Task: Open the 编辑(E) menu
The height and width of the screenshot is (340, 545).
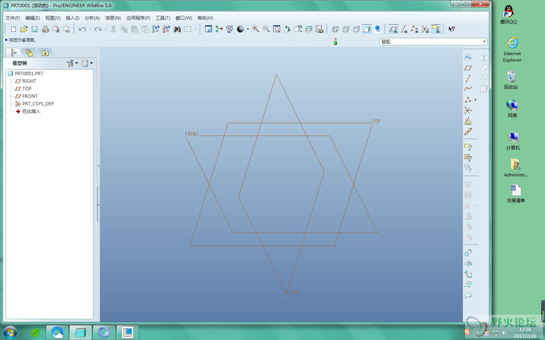Action: pyautogui.click(x=33, y=18)
